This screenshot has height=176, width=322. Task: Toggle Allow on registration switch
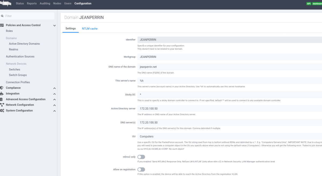(x=141, y=170)
